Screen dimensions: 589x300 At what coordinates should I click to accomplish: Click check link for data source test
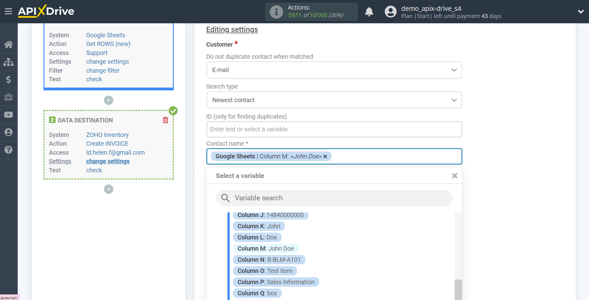tap(94, 79)
